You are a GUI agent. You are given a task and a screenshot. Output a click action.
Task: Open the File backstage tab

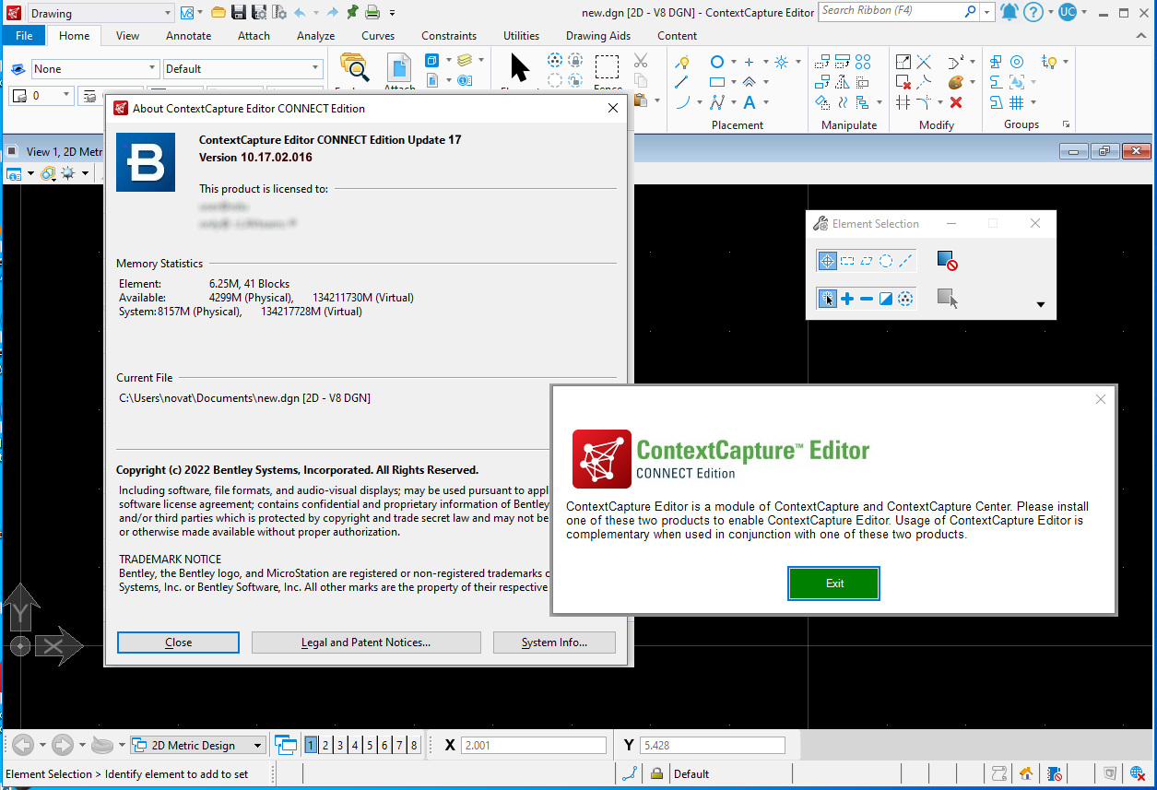(x=24, y=36)
